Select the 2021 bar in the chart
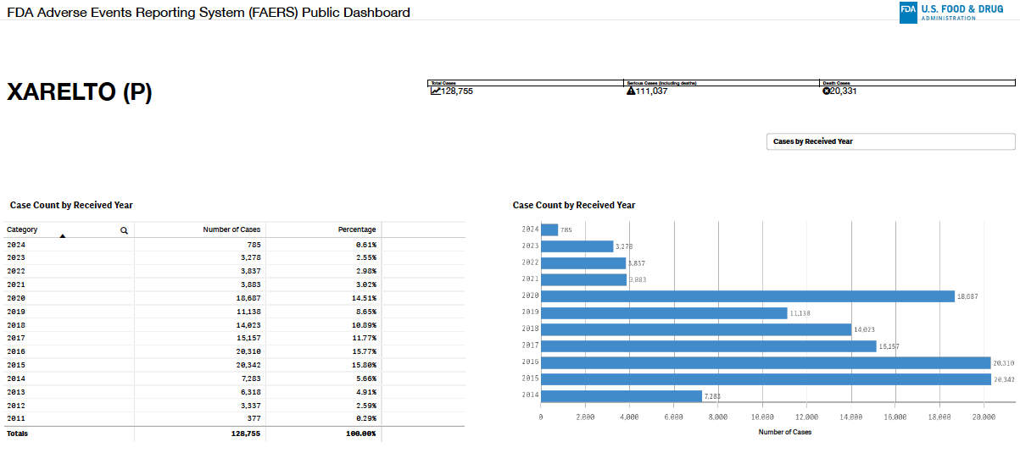The width and height of the screenshot is (1020, 475). pos(583,279)
